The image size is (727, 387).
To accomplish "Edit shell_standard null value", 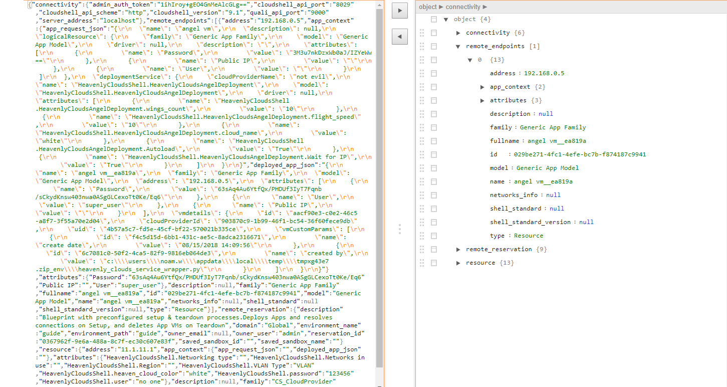I will click(x=557, y=209).
